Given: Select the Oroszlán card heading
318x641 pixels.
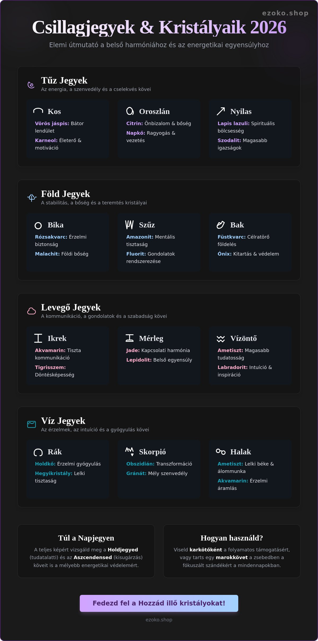Looking at the screenshot, I should [154, 111].
